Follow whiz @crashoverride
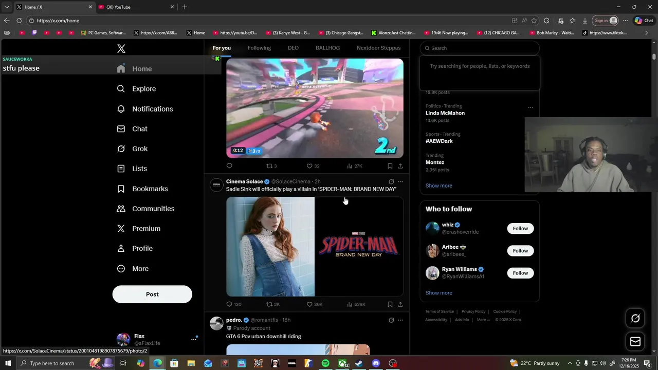Image resolution: width=658 pixels, height=370 pixels. pyautogui.click(x=520, y=229)
